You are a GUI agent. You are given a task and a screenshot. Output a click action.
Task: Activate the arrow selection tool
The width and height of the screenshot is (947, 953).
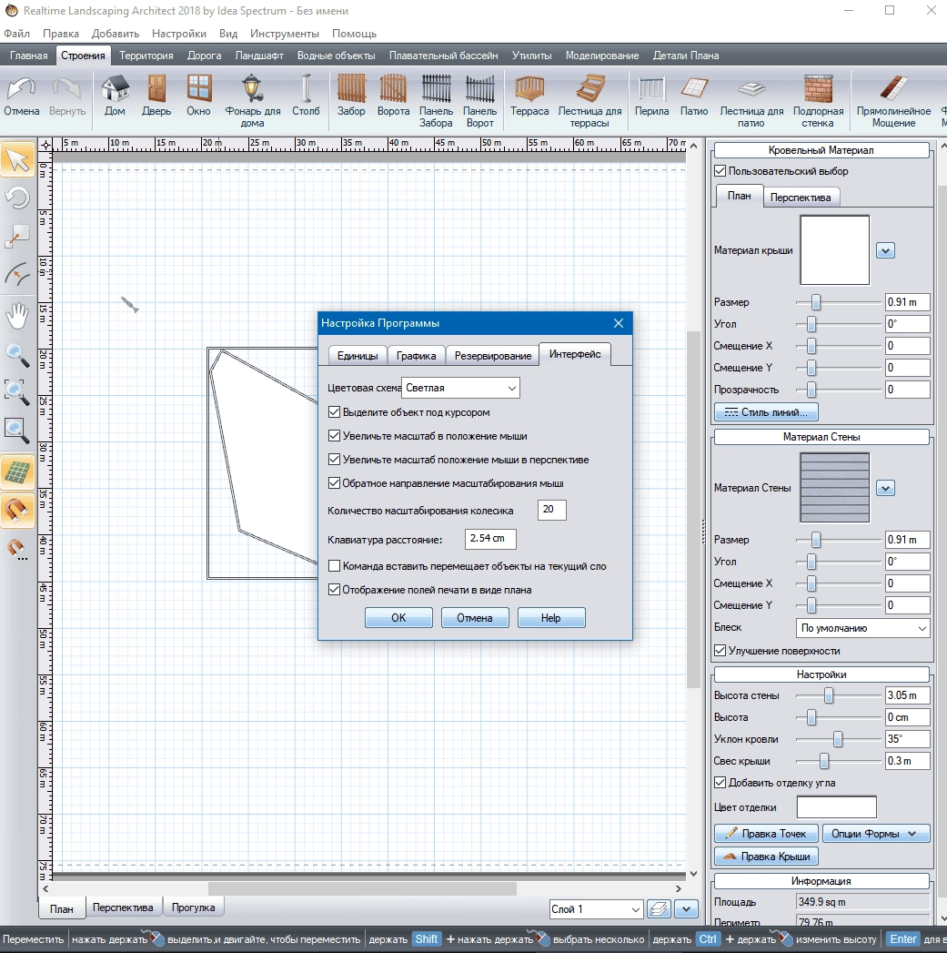point(17,159)
